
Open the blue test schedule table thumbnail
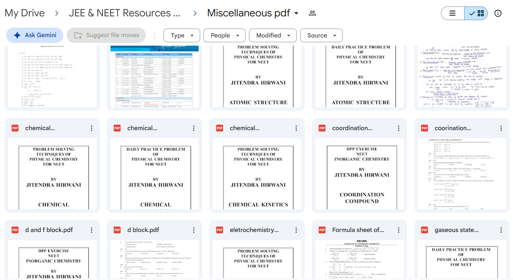155,76
